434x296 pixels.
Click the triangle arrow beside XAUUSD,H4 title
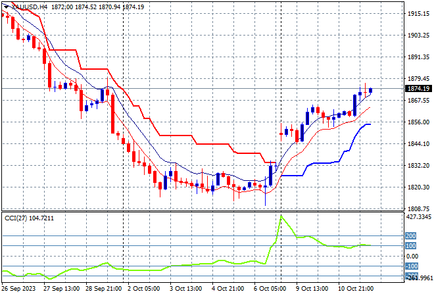point(6,7)
